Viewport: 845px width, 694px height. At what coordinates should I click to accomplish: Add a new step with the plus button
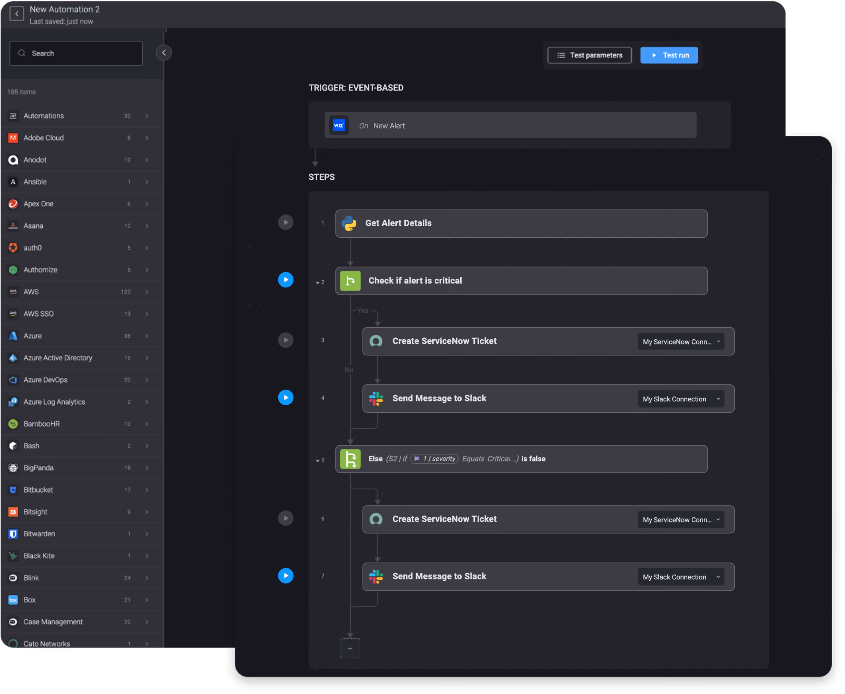pos(351,649)
